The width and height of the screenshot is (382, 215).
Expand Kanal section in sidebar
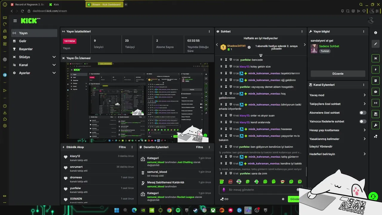click(54, 65)
